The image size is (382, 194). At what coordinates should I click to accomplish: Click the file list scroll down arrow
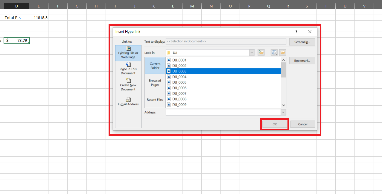[284, 105]
